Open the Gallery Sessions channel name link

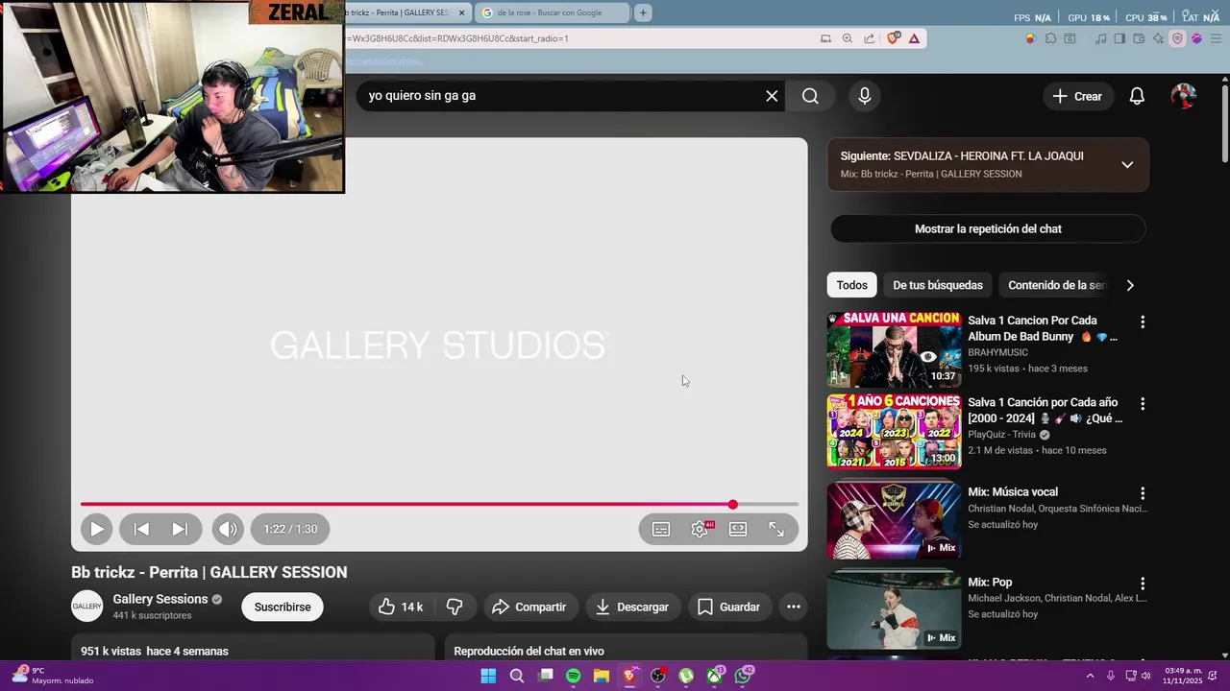pos(160,599)
